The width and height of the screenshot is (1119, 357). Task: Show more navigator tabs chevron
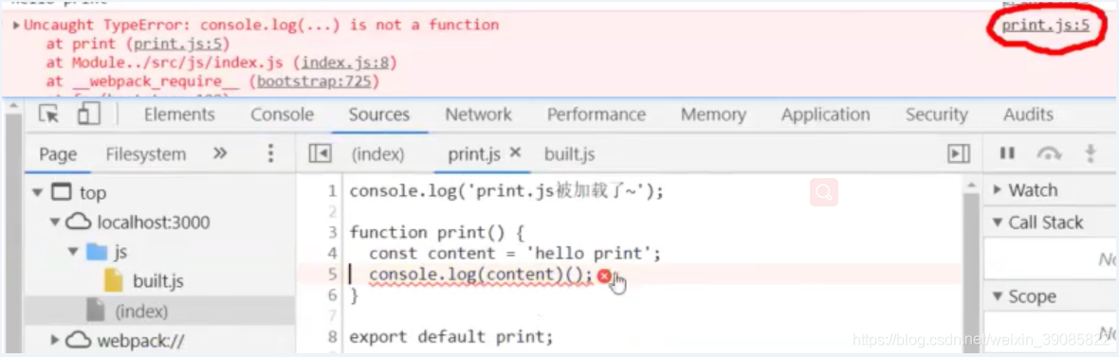[220, 153]
